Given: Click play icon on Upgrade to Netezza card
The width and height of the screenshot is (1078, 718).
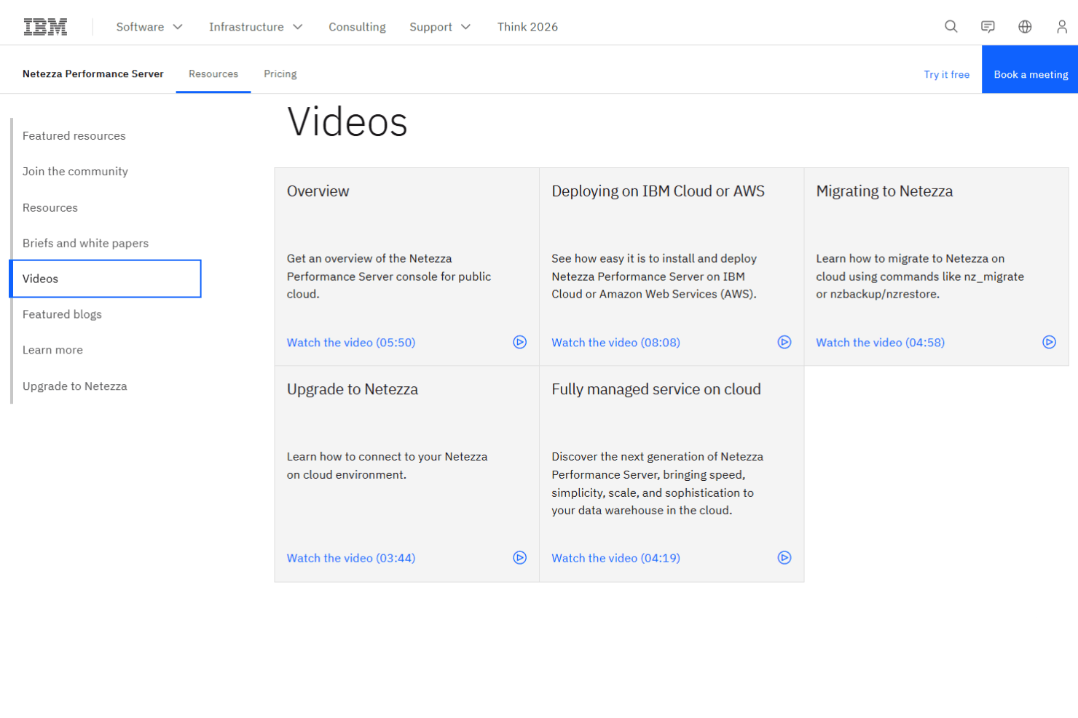Looking at the screenshot, I should 519,558.
